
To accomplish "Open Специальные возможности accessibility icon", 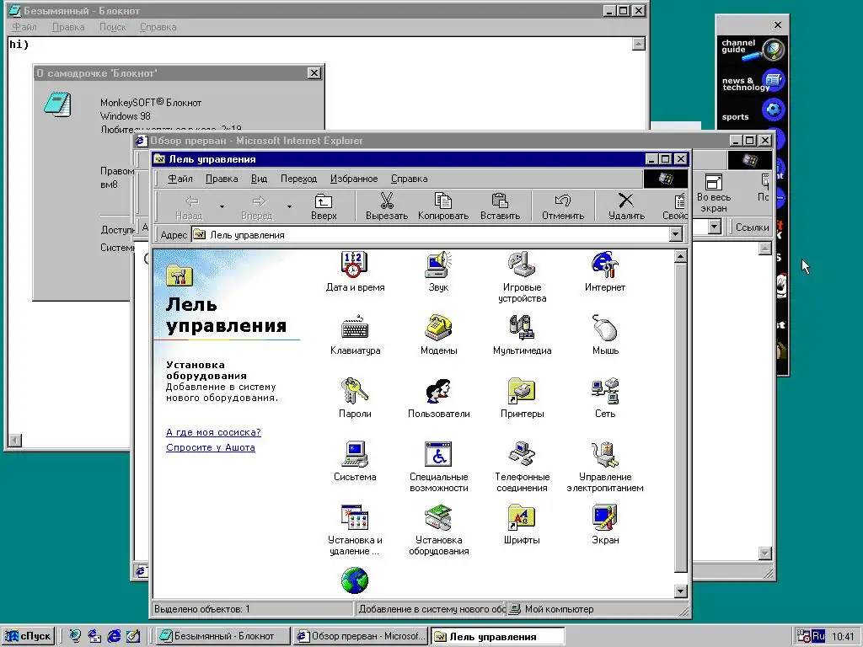I will point(438,468).
